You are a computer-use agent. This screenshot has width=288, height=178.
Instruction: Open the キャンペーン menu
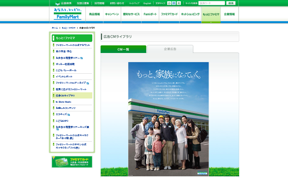point(112,14)
